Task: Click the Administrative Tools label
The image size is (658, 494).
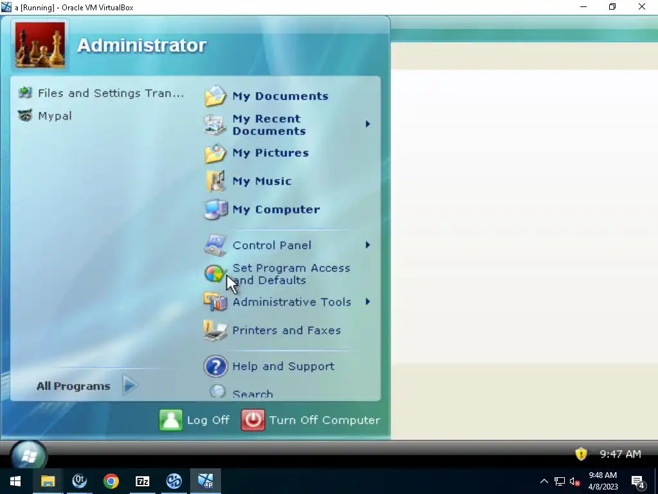Action: click(292, 302)
